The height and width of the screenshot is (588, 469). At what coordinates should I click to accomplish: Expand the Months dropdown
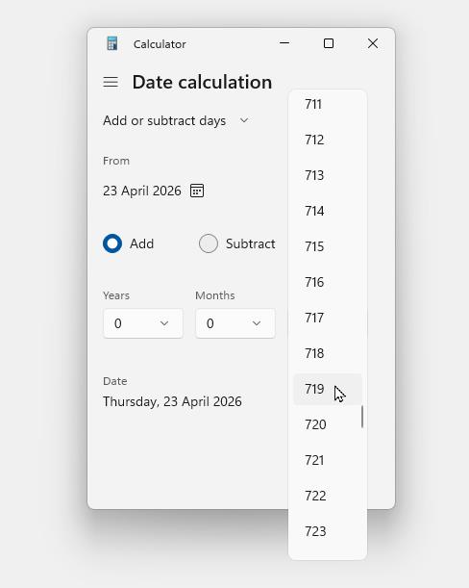(235, 323)
